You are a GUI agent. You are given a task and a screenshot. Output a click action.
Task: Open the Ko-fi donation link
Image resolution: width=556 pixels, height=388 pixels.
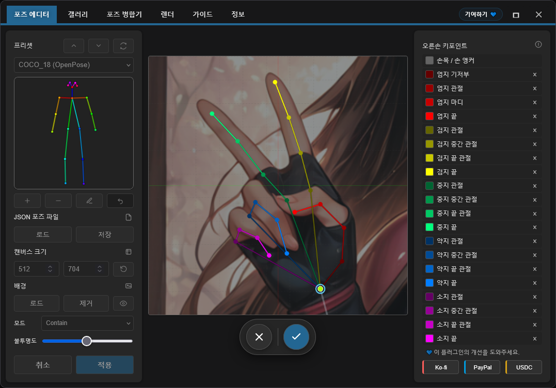(441, 367)
